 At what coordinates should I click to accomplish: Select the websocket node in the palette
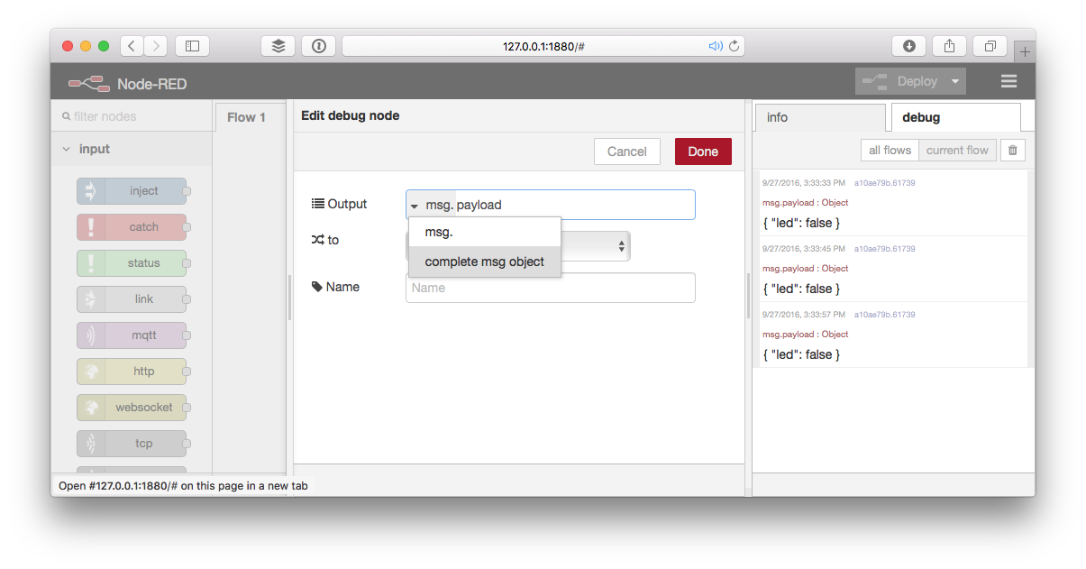132,408
